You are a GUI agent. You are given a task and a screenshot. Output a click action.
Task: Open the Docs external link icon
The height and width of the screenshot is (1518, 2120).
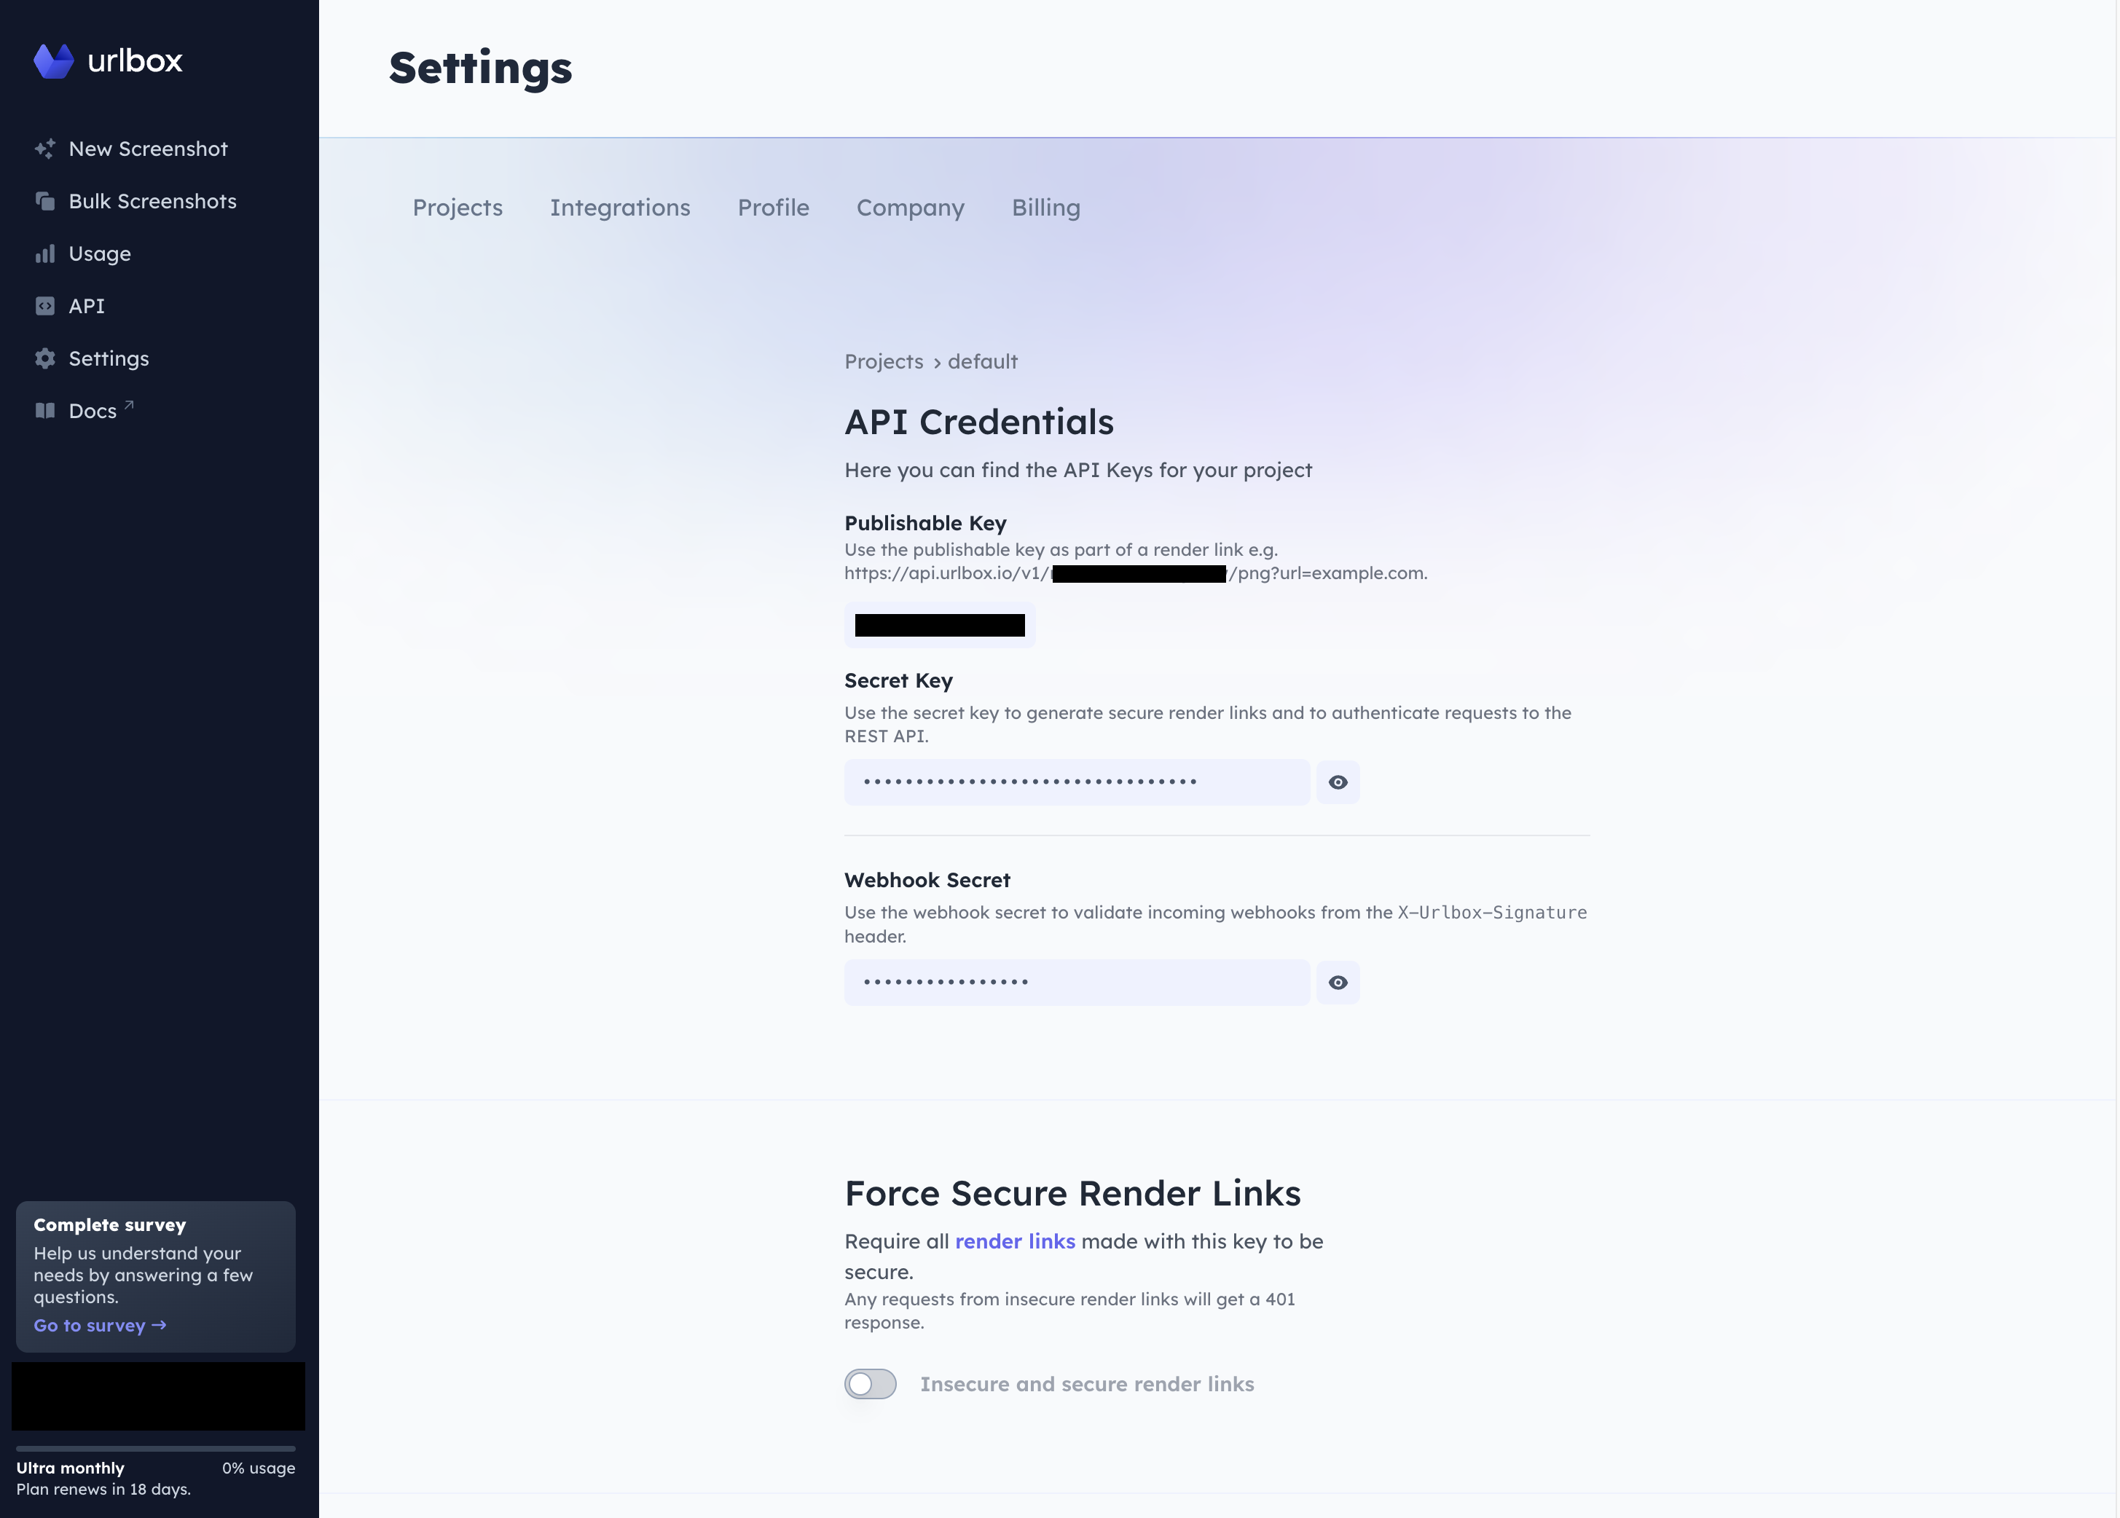point(129,402)
